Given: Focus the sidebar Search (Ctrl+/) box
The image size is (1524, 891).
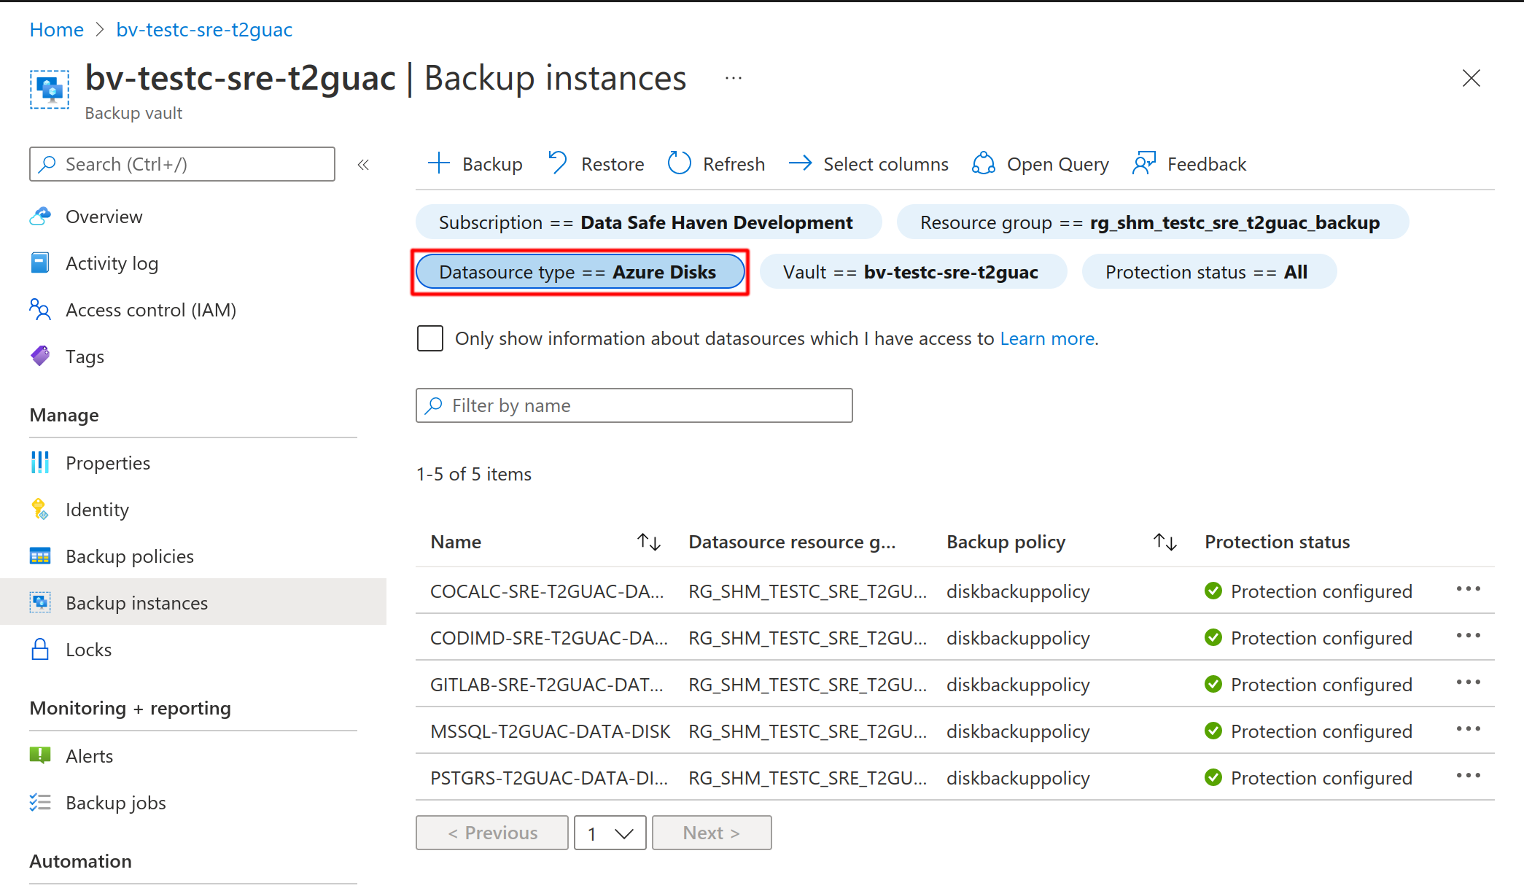Looking at the screenshot, I should click(182, 164).
